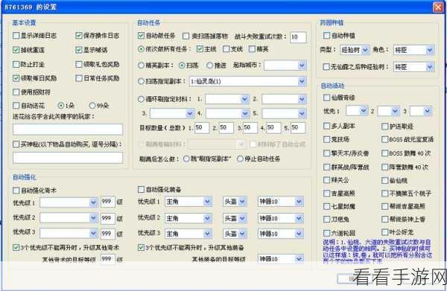447x291 pixels.
Task: Enable 多人副本 activity checkbox
Action: (x=327, y=126)
